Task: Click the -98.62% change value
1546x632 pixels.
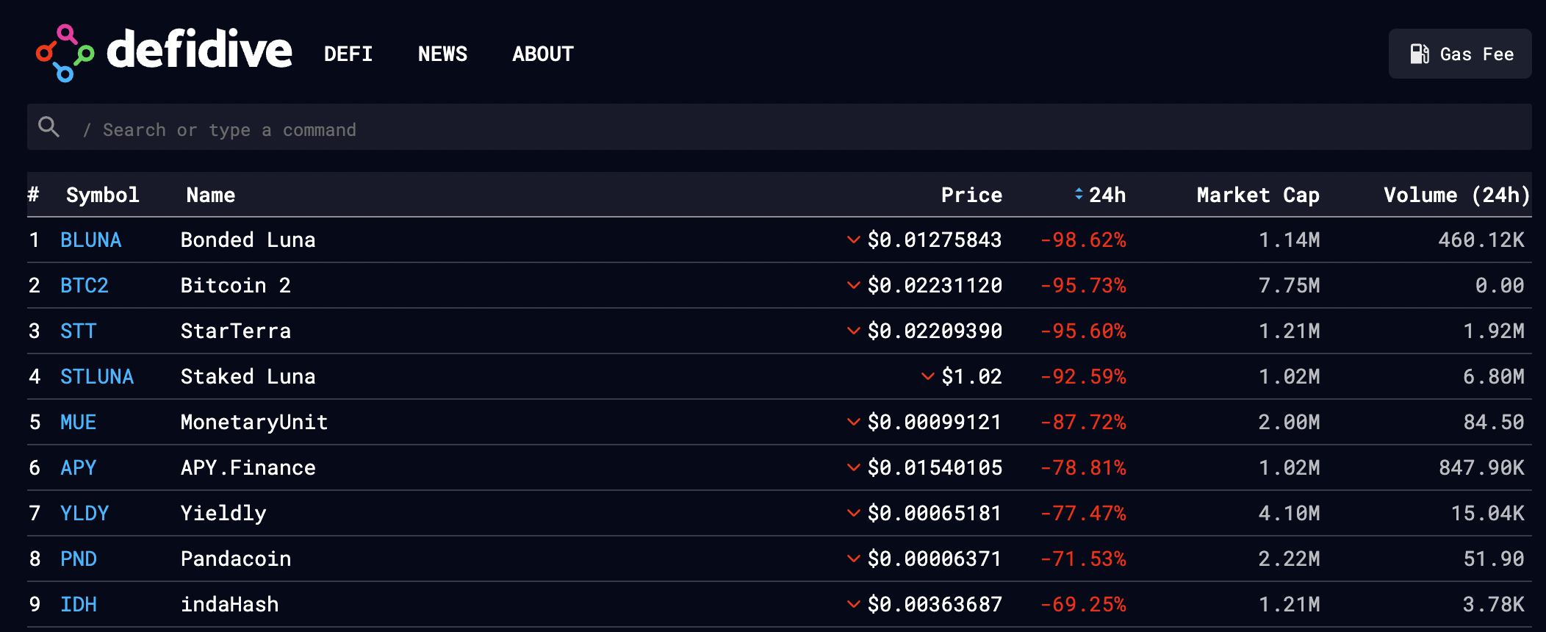Action: [x=1083, y=240]
